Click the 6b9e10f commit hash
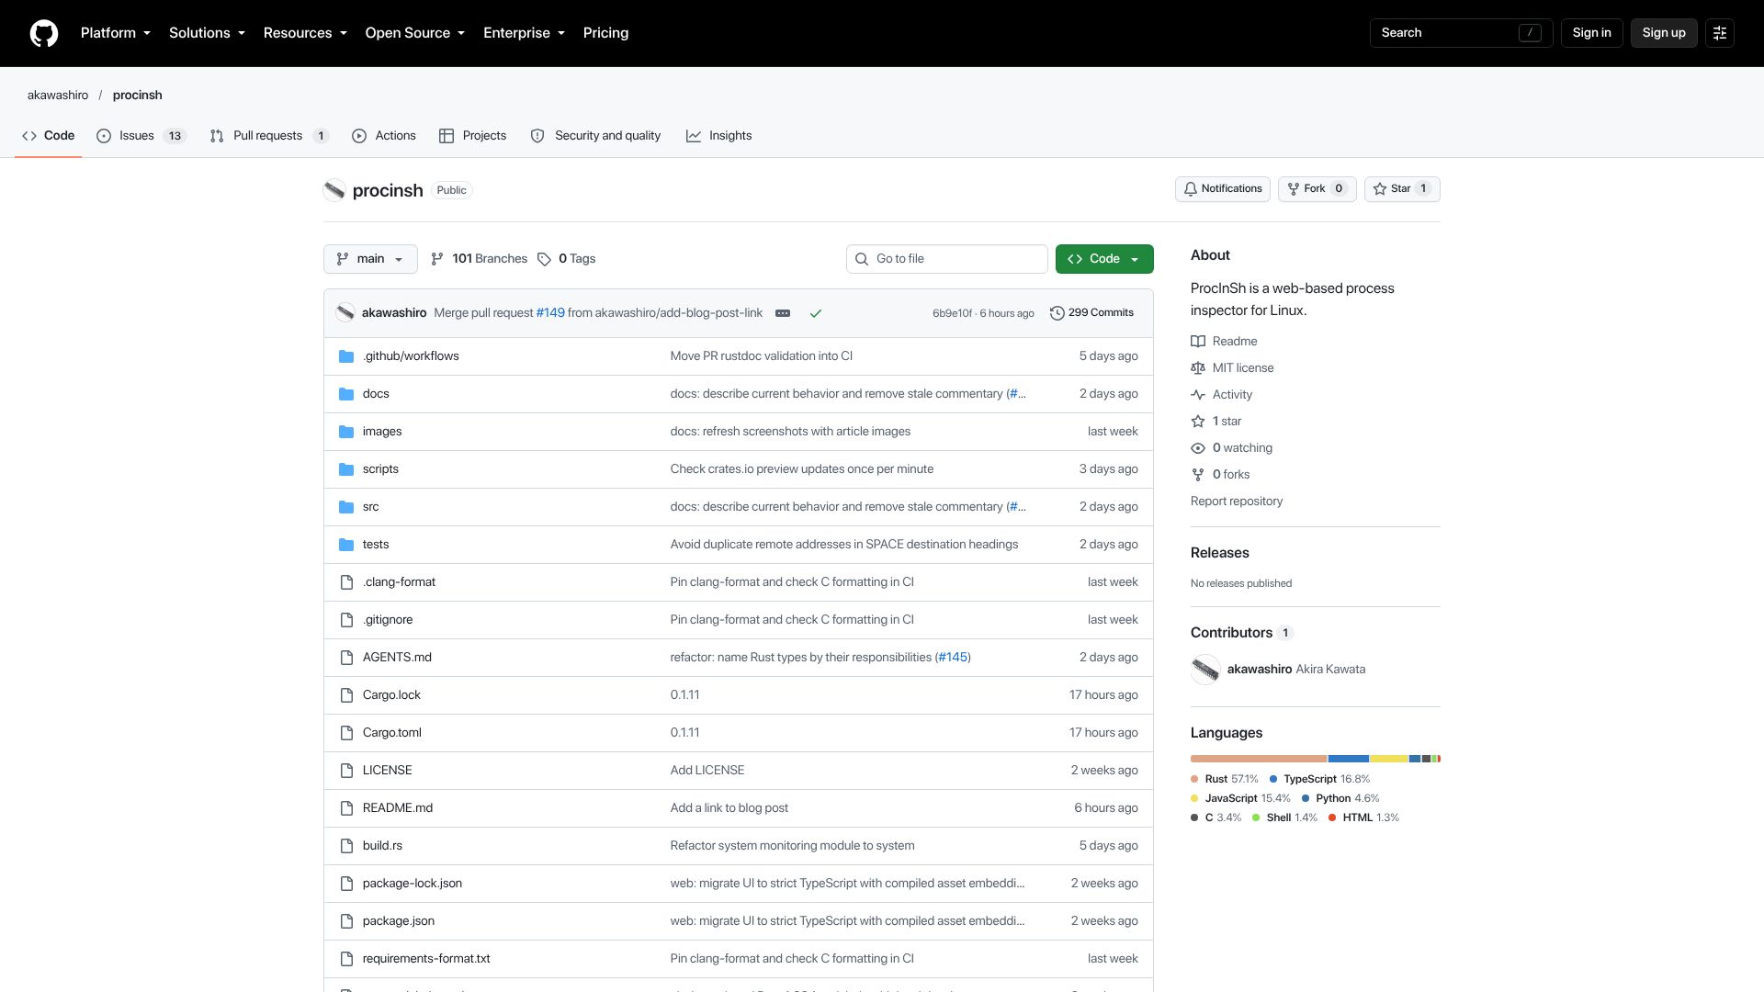 pos(952,314)
